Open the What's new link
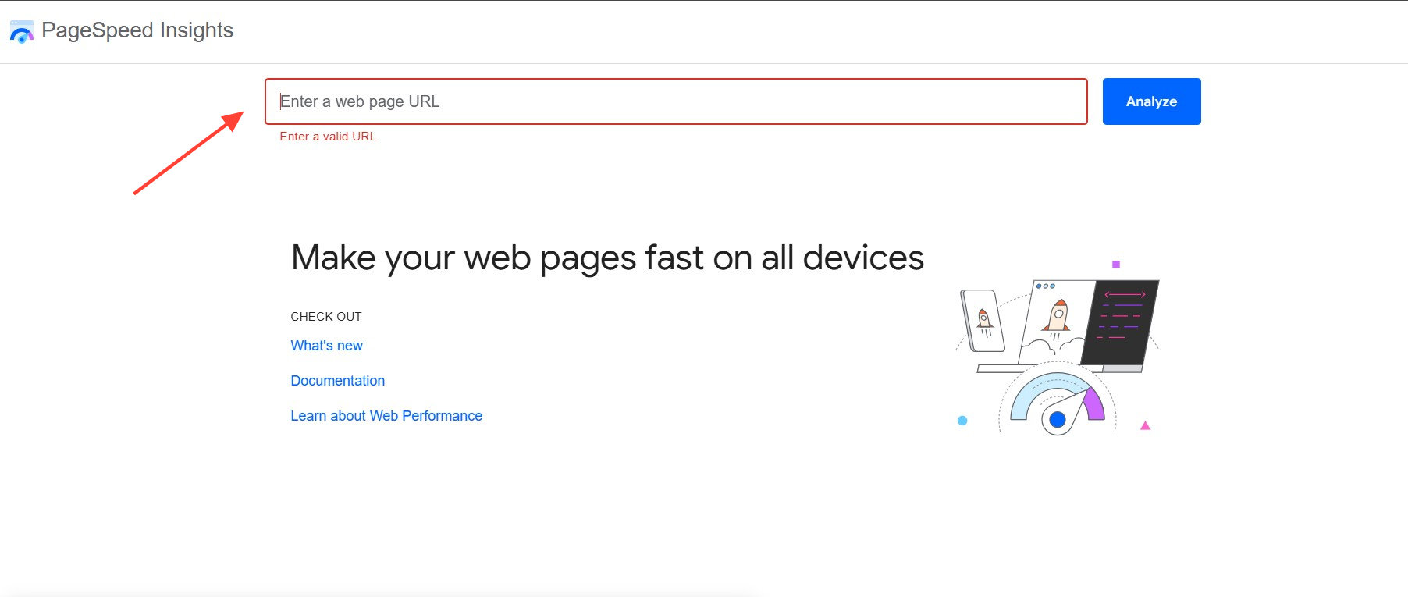The image size is (1408, 597). pos(326,346)
